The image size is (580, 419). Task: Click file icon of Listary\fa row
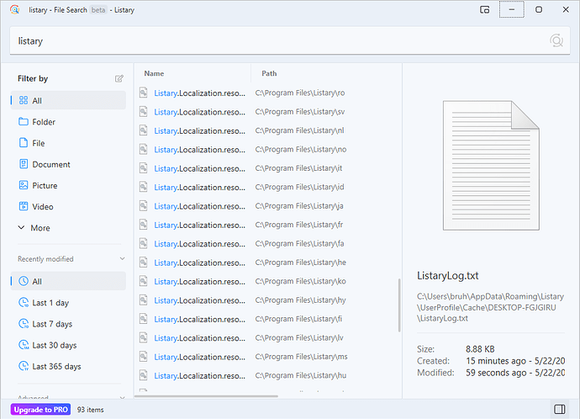tap(143, 243)
